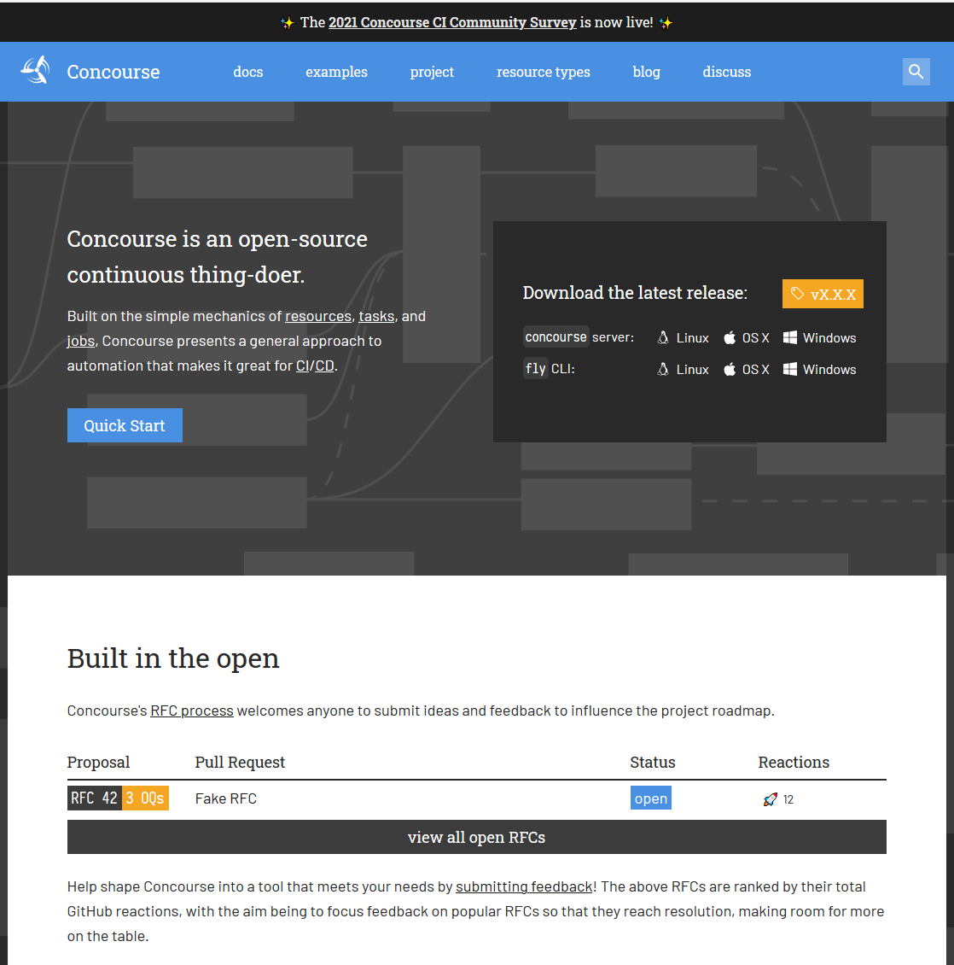Click the Concourse site title
The width and height of the screenshot is (954, 965).
[x=113, y=72]
